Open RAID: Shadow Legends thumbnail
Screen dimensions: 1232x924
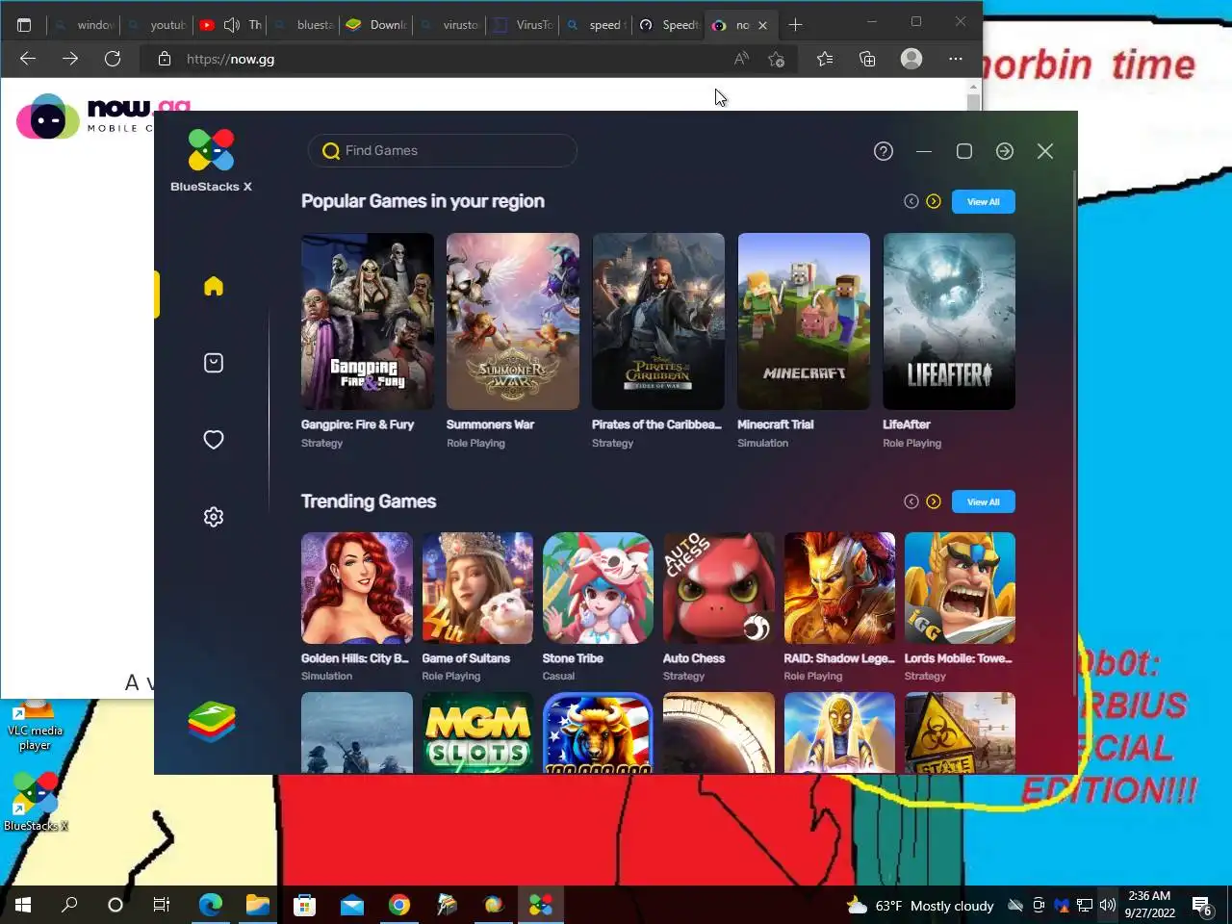pyautogui.click(x=839, y=588)
